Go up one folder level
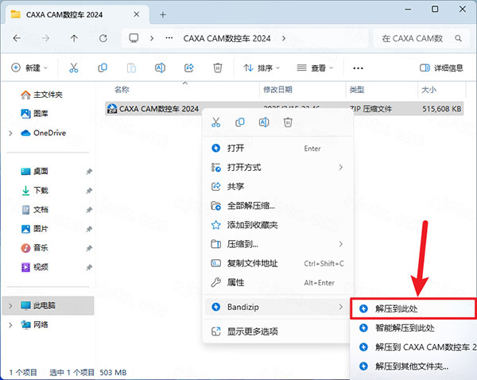 click(74, 38)
